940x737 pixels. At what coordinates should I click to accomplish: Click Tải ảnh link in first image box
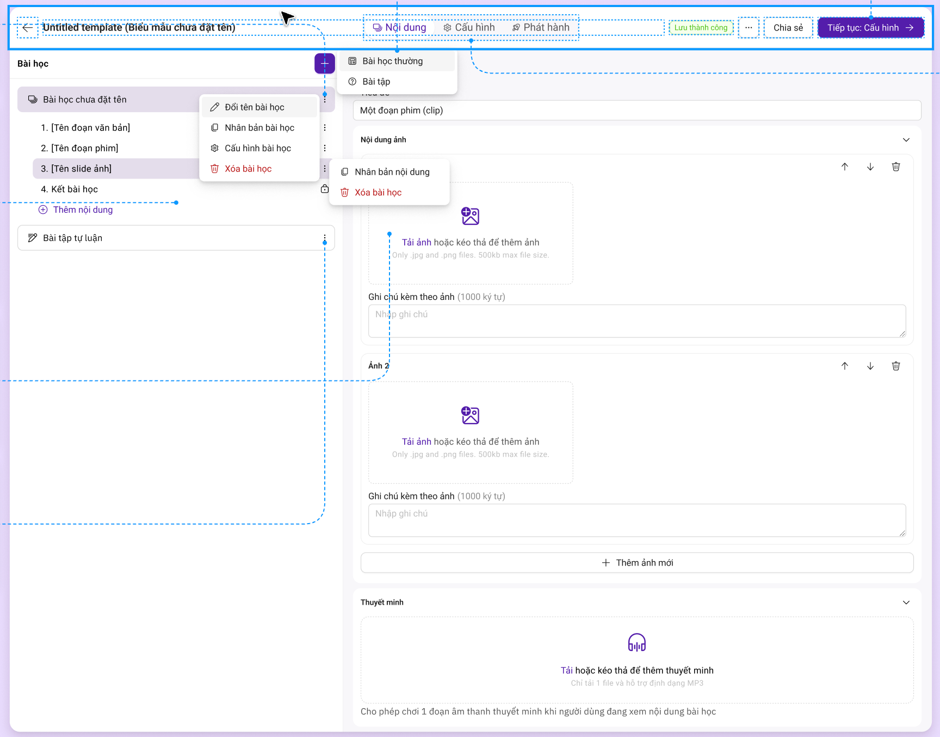pos(416,242)
